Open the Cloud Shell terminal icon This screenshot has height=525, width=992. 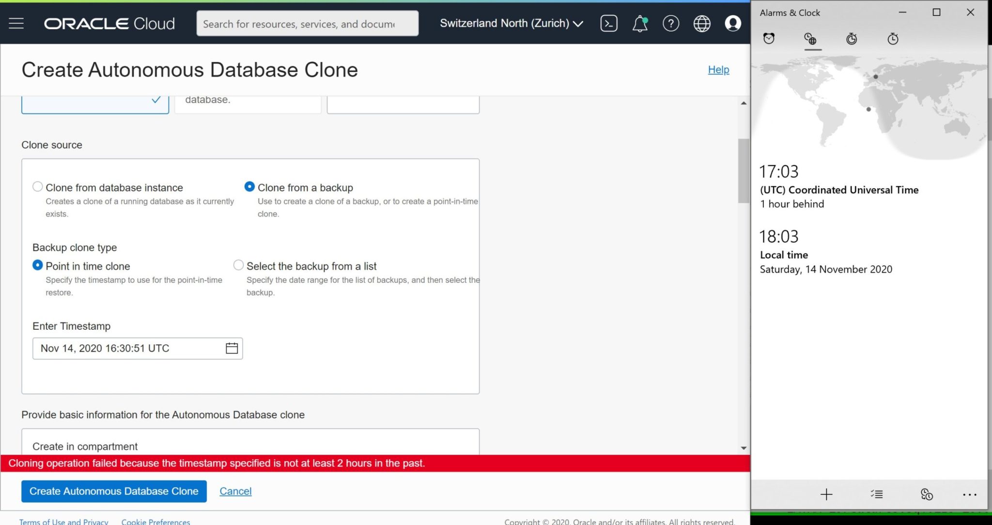click(608, 23)
